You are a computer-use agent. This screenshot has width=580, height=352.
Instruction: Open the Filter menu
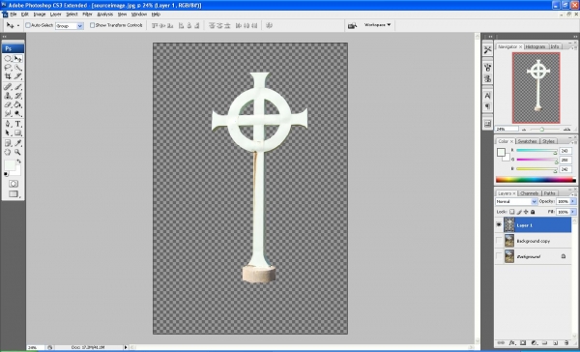click(x=87, y=15)
